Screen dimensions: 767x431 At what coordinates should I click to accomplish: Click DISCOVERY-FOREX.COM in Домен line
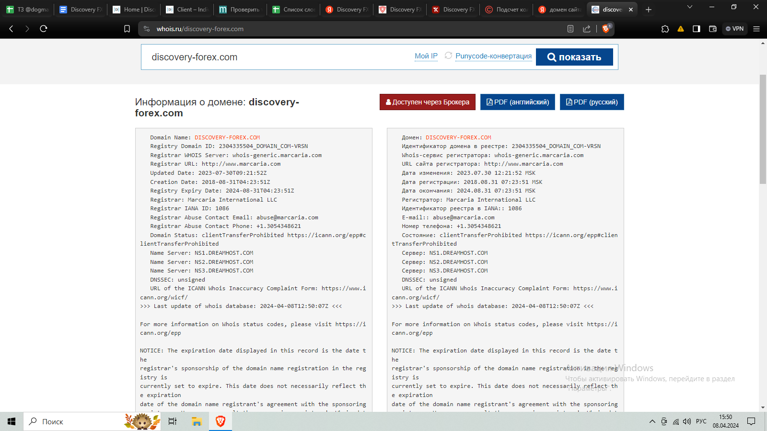(458, 137)
